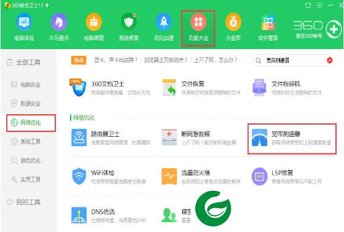Select 数据安全 category
The image size is (344, 232).
click(x=28, y=103)
